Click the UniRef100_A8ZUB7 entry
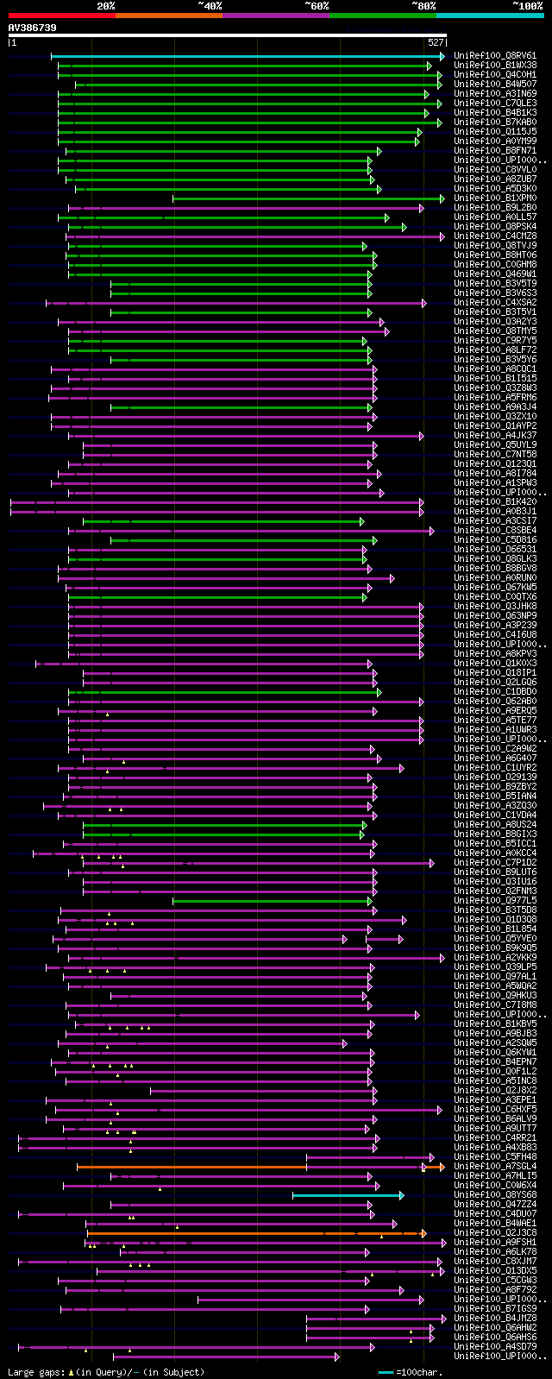This screenshot has width=552, height=1379. 495,179
